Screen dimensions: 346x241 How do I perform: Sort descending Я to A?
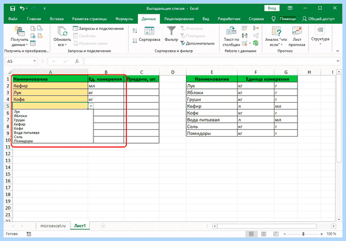[x=134, y=40]
